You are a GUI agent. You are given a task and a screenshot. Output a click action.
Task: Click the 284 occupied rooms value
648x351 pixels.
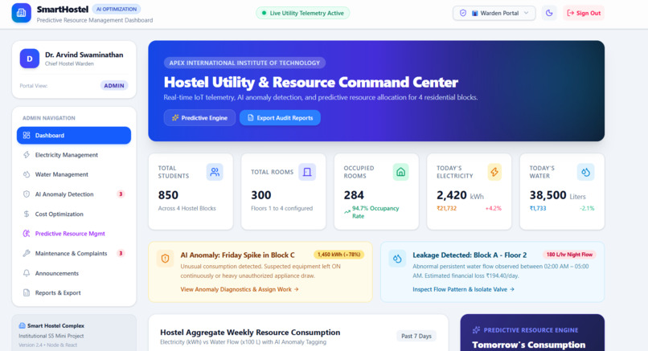[354, 195]
